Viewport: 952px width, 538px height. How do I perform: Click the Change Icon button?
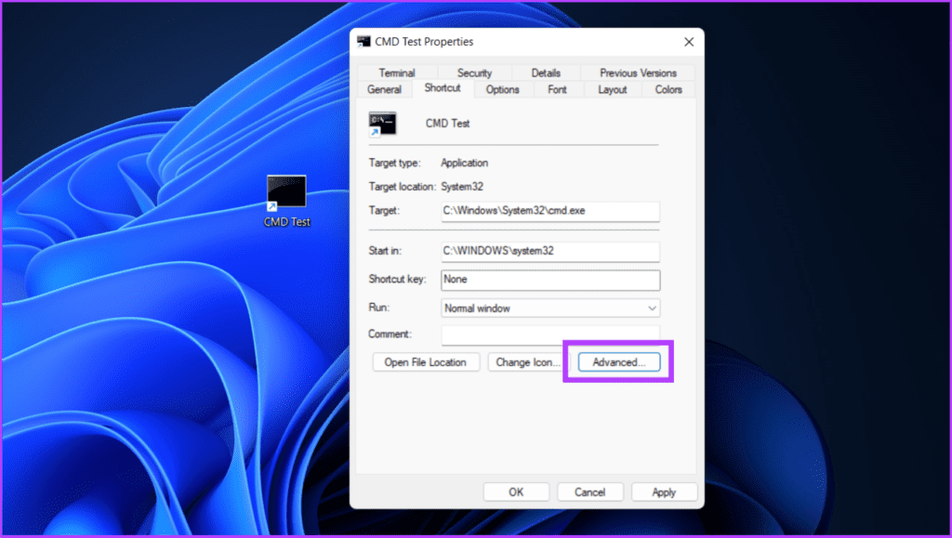(526, 361)
